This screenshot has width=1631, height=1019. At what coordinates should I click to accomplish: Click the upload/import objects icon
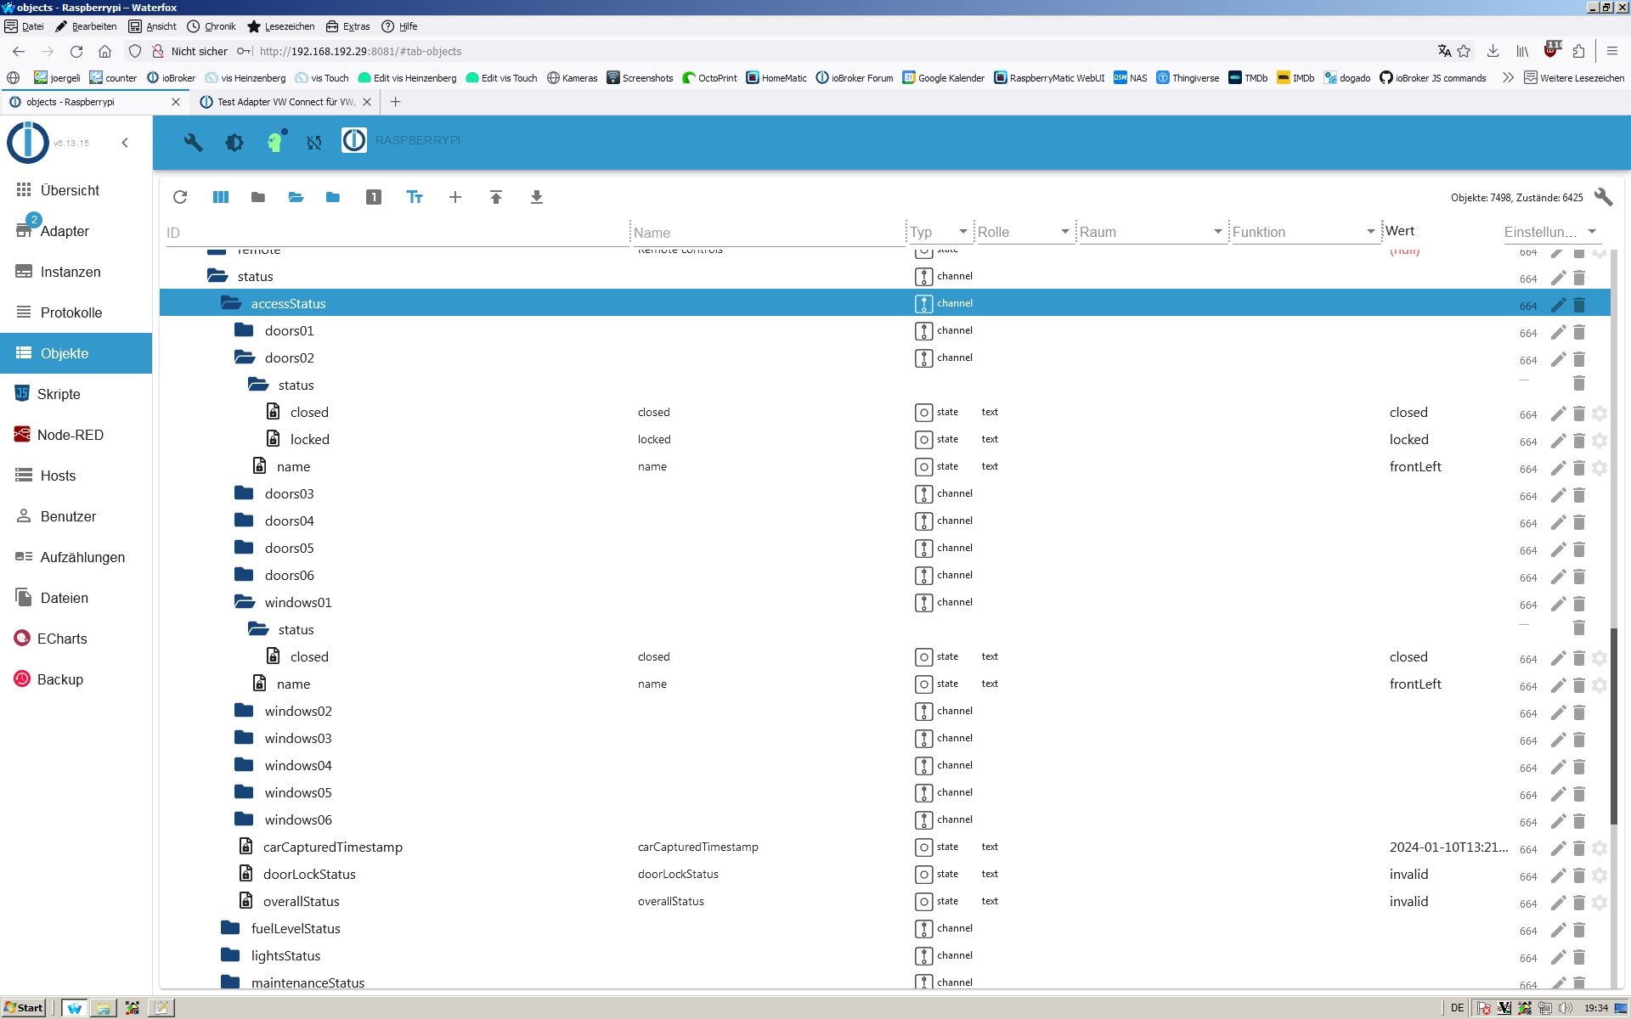(x=494, y=196)
